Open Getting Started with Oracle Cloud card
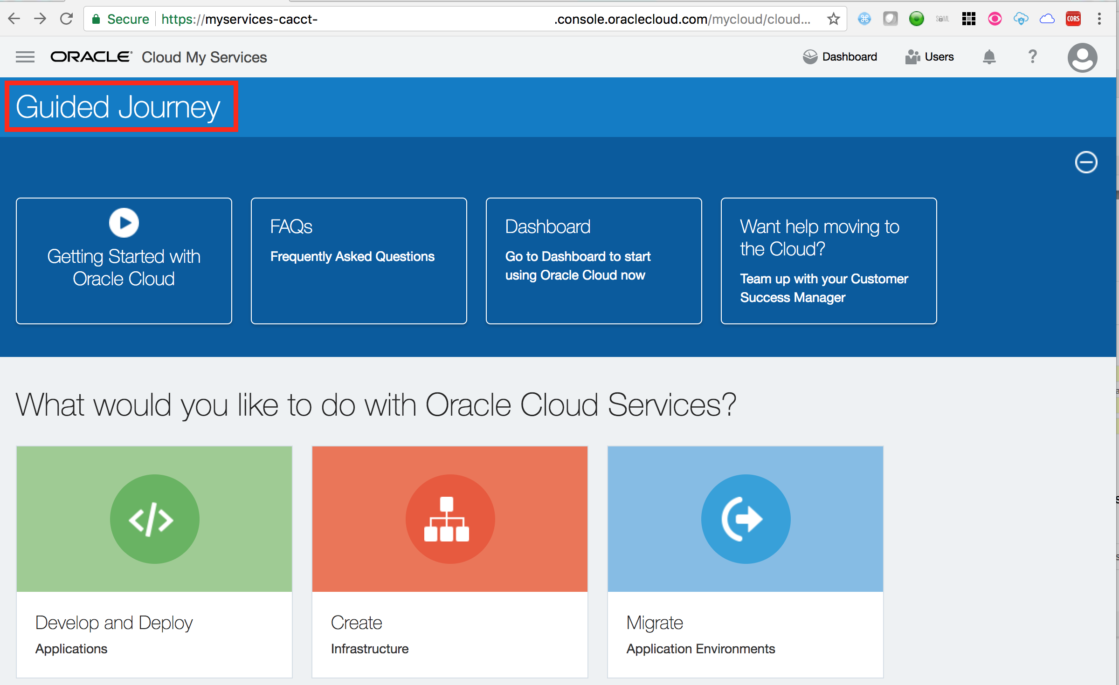 coord(124,261)
